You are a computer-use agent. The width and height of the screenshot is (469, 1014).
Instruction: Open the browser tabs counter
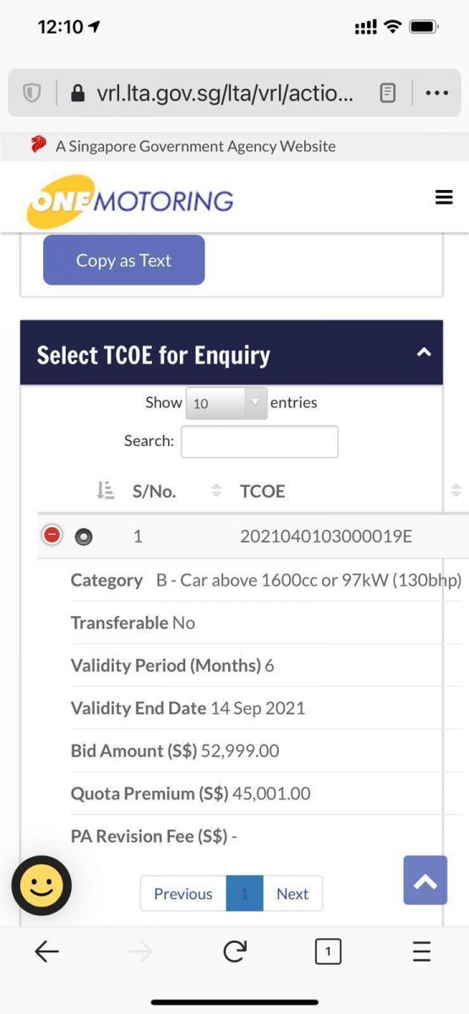(x=328, y=951)
